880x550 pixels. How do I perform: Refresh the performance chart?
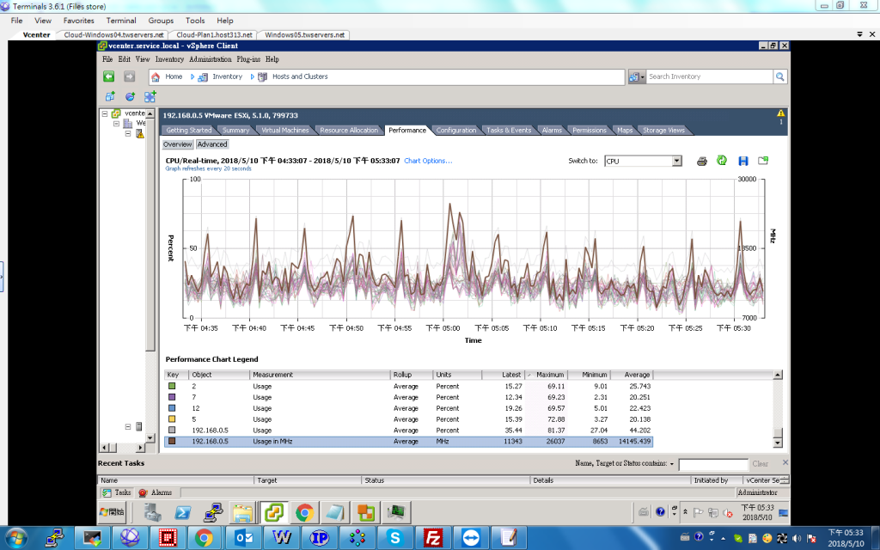coord(722,161)
